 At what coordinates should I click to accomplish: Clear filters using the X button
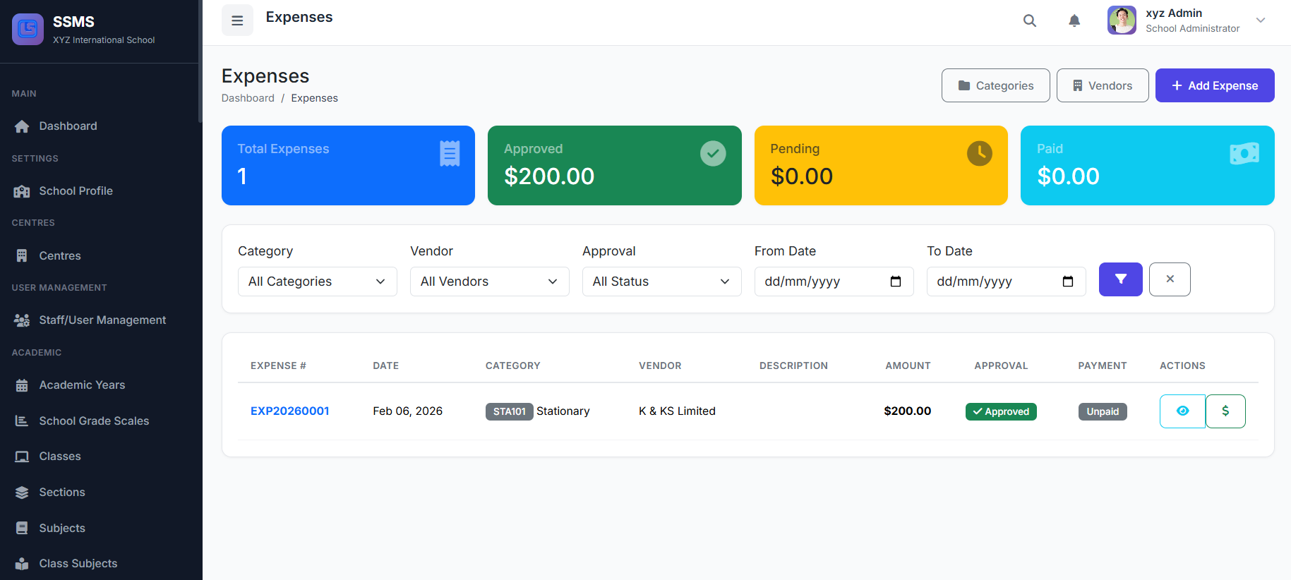[x=1169, y=279]
